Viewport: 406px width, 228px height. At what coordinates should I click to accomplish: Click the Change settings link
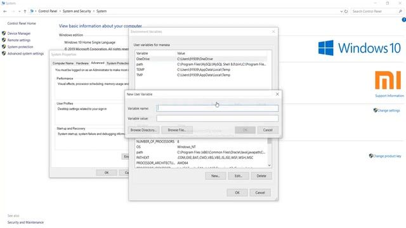(389, 110)
